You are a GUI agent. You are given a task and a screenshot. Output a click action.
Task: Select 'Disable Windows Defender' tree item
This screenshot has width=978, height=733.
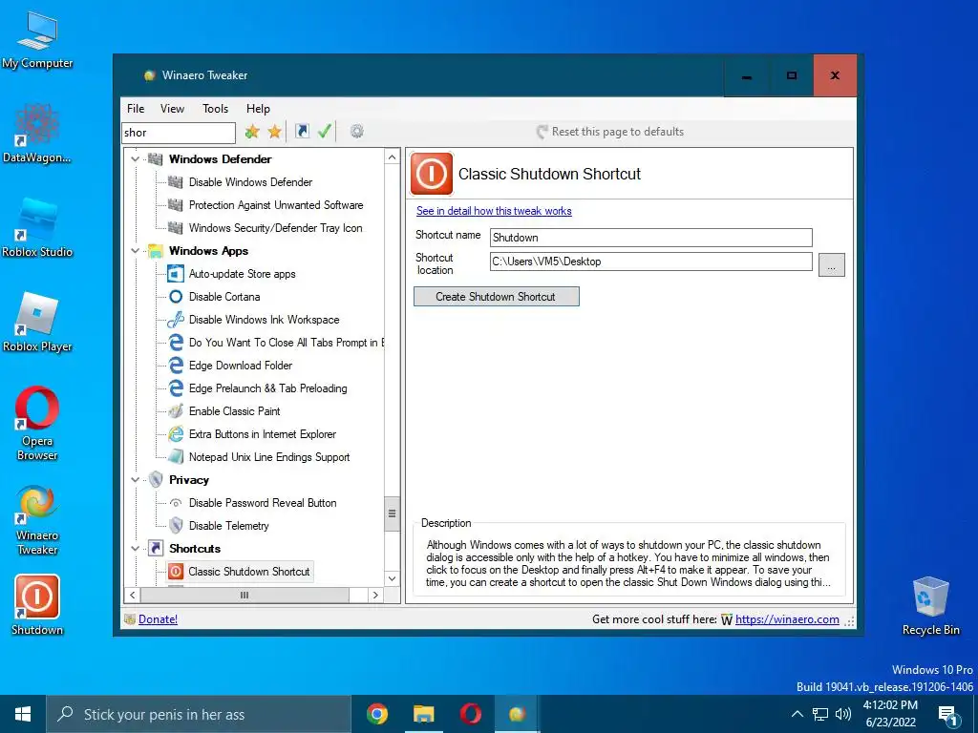[x=251, y=182]
